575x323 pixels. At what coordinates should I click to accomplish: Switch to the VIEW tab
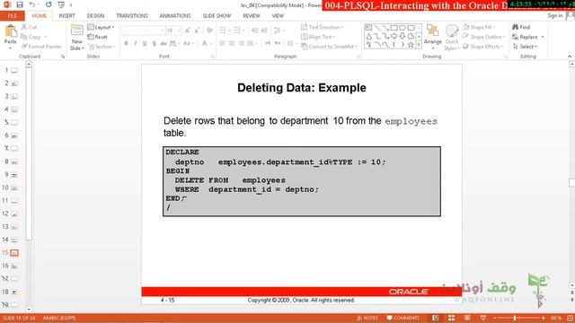pyautogui.click(x=278, y=16)
